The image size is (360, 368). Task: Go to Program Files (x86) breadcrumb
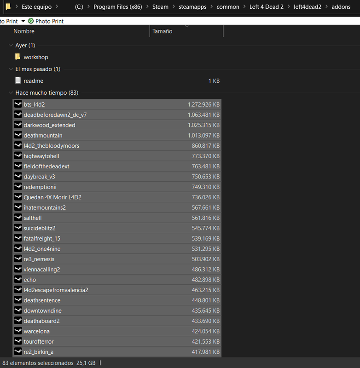[x=118, y=7]
